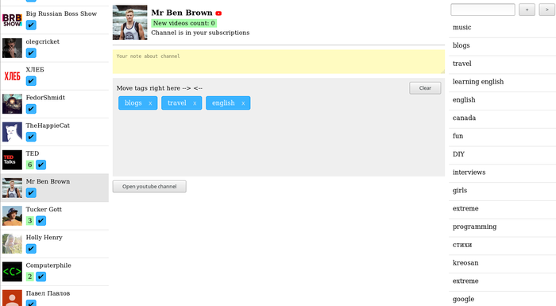Image resolution: width=556 pixels, height=306 pixels.
Task: Toggle checkmark next to Computerphile's count 2
Action: point(41,277)
